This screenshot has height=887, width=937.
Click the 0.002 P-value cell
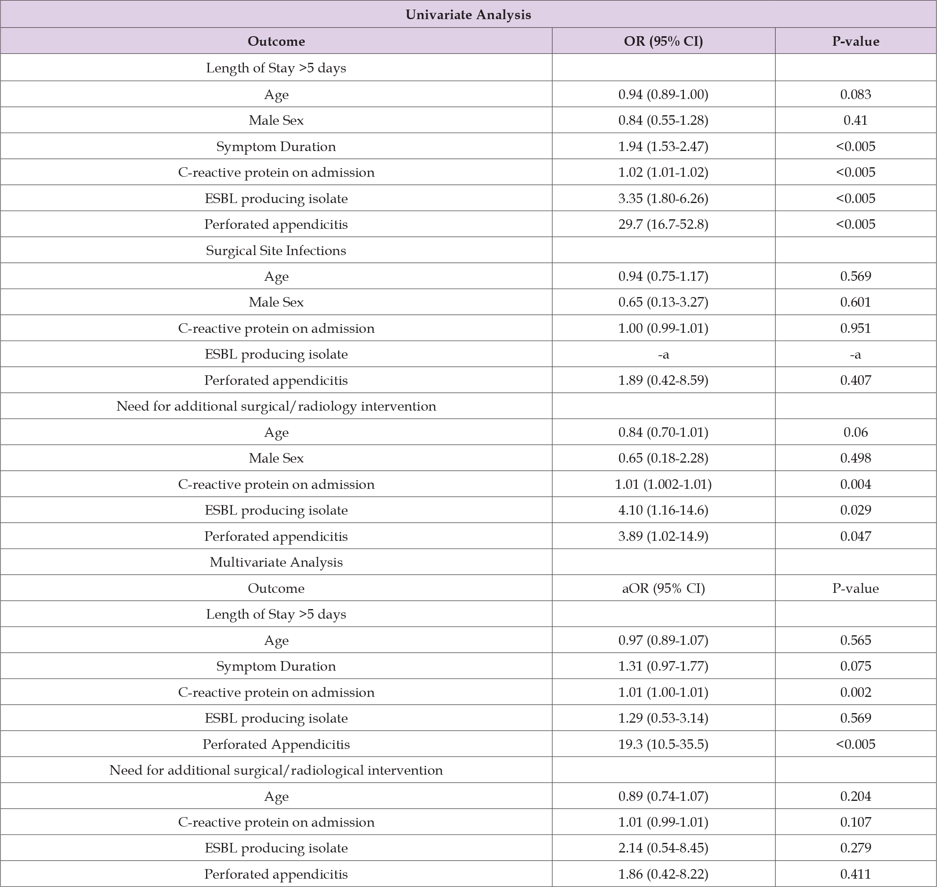(x=855, y=692)
